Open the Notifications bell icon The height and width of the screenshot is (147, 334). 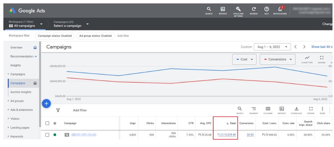[x=280, y=10]
